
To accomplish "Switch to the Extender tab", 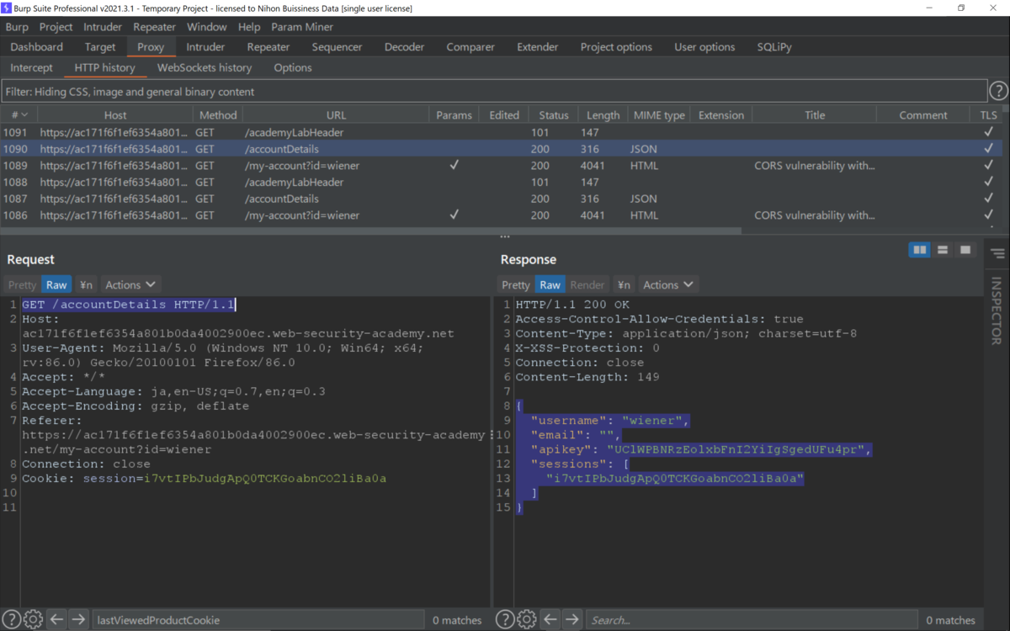I will point(538,47).
